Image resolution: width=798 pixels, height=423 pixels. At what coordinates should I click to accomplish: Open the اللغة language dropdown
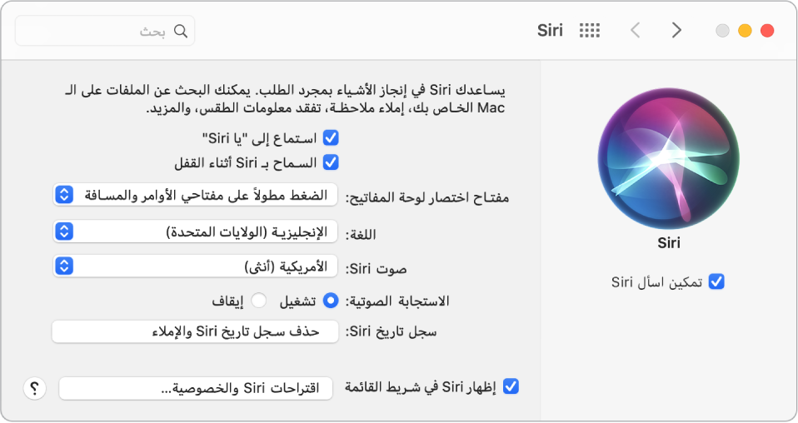(x=196, y=231)
